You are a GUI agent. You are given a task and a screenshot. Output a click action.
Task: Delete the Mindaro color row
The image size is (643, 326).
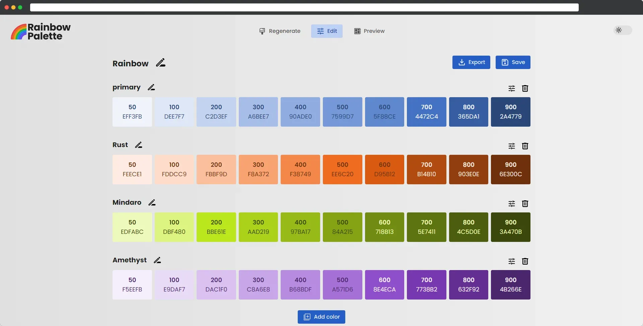(x=525, y=203)
